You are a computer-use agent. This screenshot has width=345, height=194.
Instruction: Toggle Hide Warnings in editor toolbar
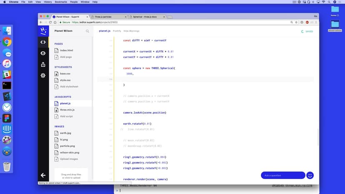click(132, 31)
